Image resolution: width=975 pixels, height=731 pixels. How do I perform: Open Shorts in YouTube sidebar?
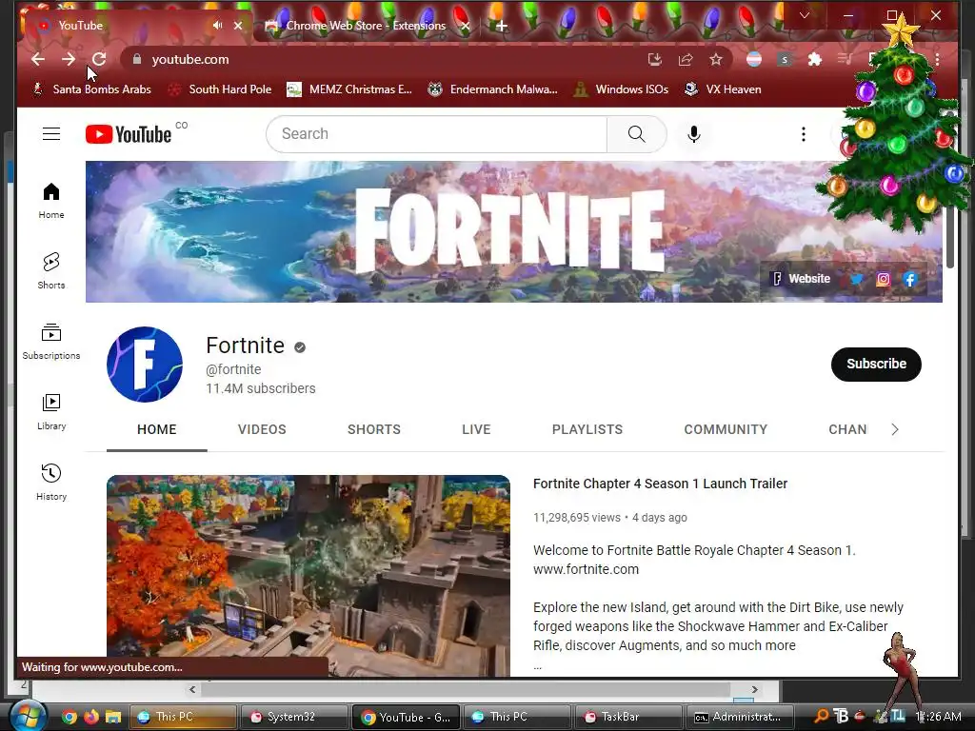[x=51, y=270]
